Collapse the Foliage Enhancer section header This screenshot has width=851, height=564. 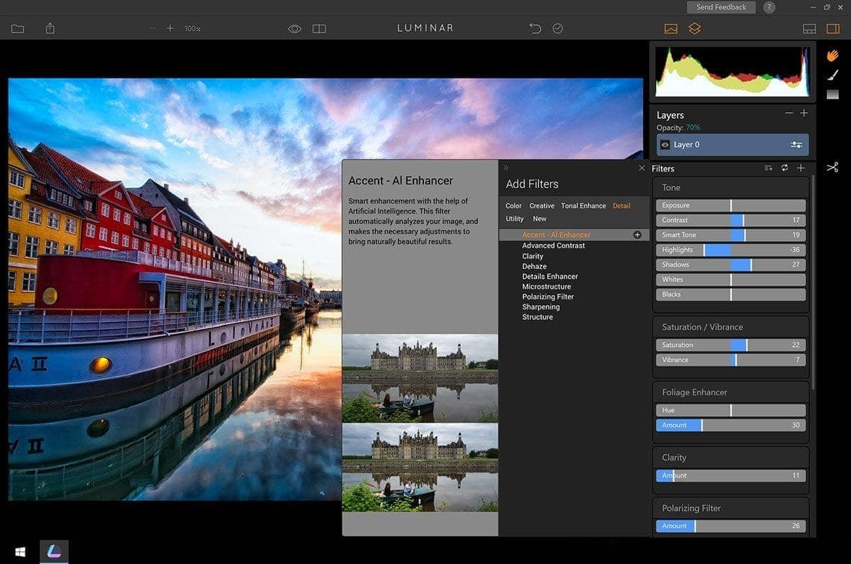click(x=730, y=392)
